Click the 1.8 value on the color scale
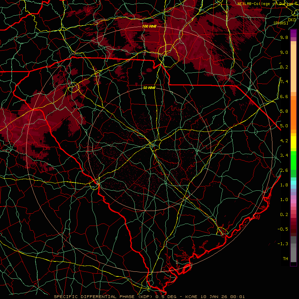 [x=284, y=185]
